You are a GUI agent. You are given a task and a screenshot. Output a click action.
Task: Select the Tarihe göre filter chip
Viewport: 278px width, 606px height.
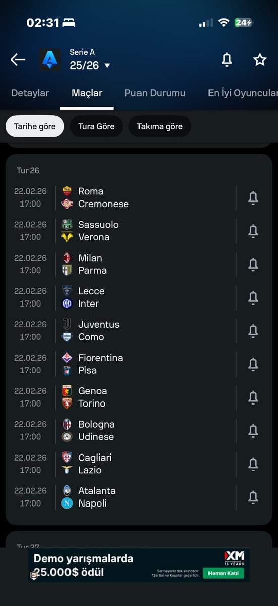click(x=35, y=126)
